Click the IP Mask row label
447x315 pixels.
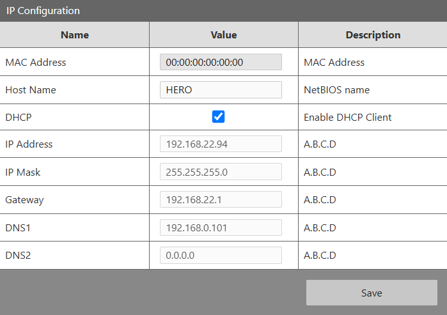click(x=23, y=173)
